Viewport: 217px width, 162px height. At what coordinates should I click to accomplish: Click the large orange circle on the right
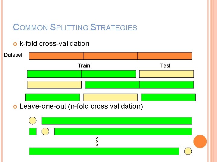(x=200, y=142)
